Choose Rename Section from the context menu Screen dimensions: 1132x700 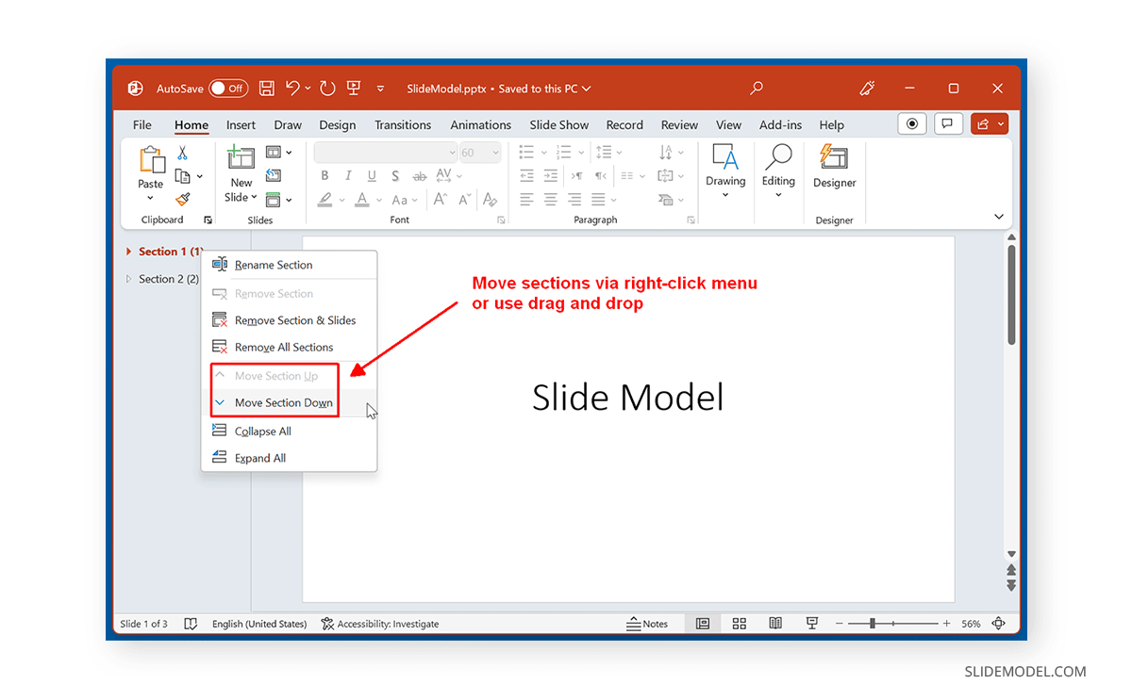(274, 265)
